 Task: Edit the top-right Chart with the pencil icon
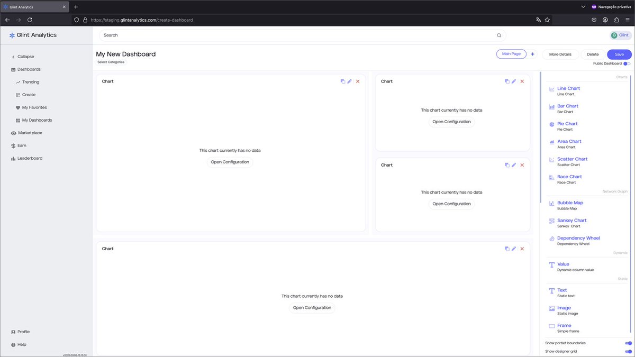coord(514,81)
